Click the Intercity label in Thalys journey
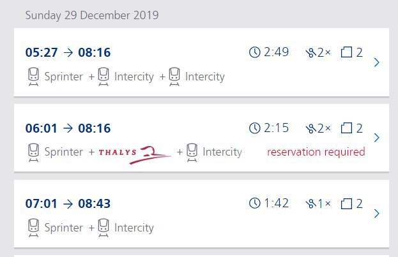 click(x=222, y=152)
